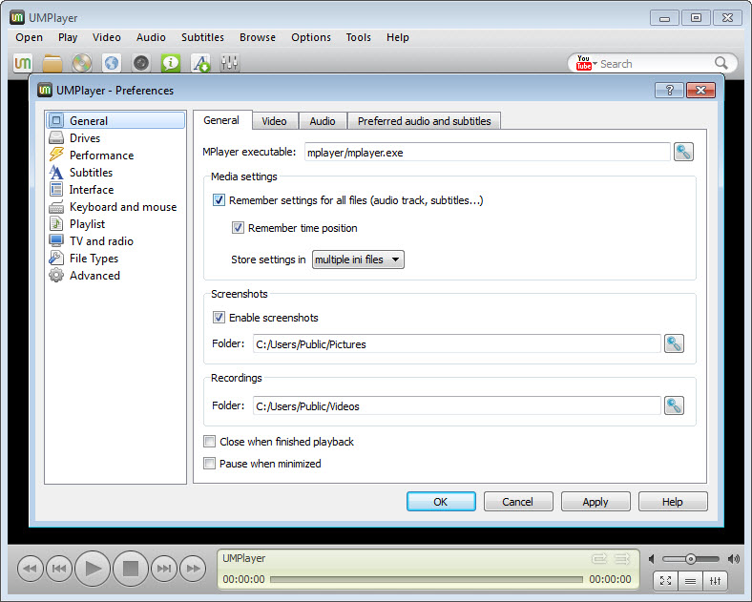Image resolution: width=752 pixels, height=602 pixels.
Task: Click the YouTube search input field
Action: 655,63
